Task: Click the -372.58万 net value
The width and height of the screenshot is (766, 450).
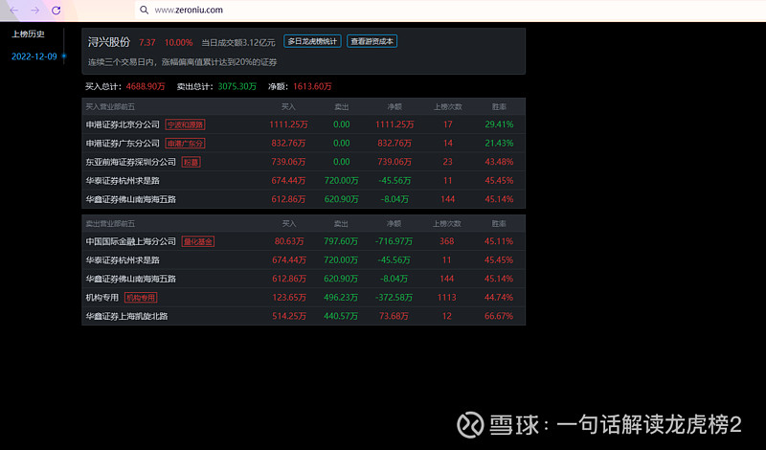Action: point(394,298)
